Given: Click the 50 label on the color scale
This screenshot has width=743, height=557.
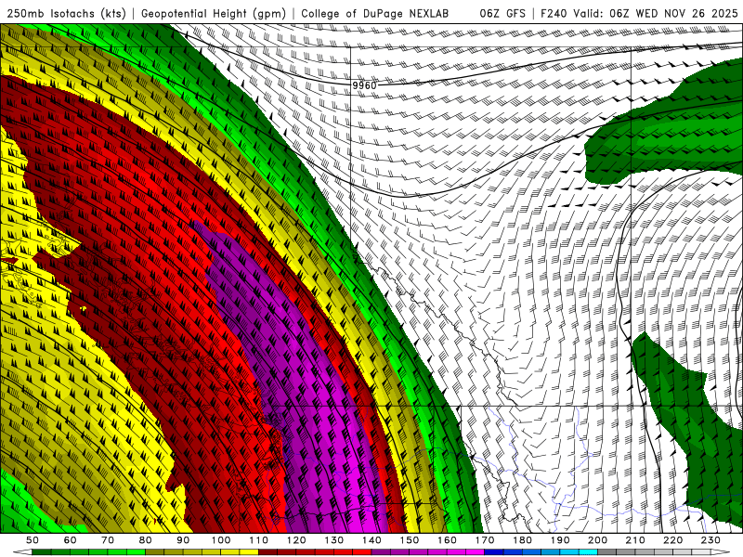Looking at the screenshot, I should (x=32, y=540).
